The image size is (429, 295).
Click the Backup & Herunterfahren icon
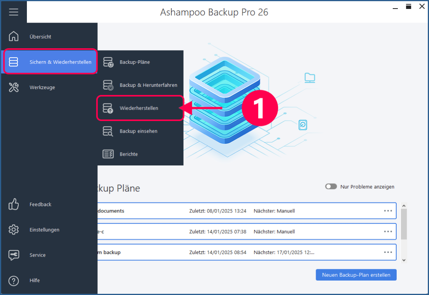tap(108, 85)
